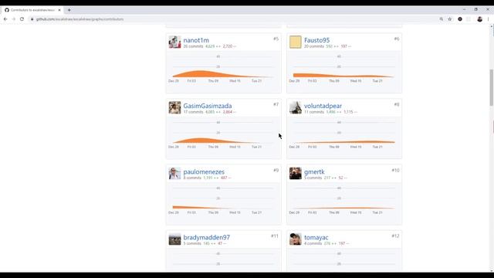The image size is (494, 278).
Task: Click the page vertical scrollbar thumb
Action: pyautogui.click(x=491, y=87)
